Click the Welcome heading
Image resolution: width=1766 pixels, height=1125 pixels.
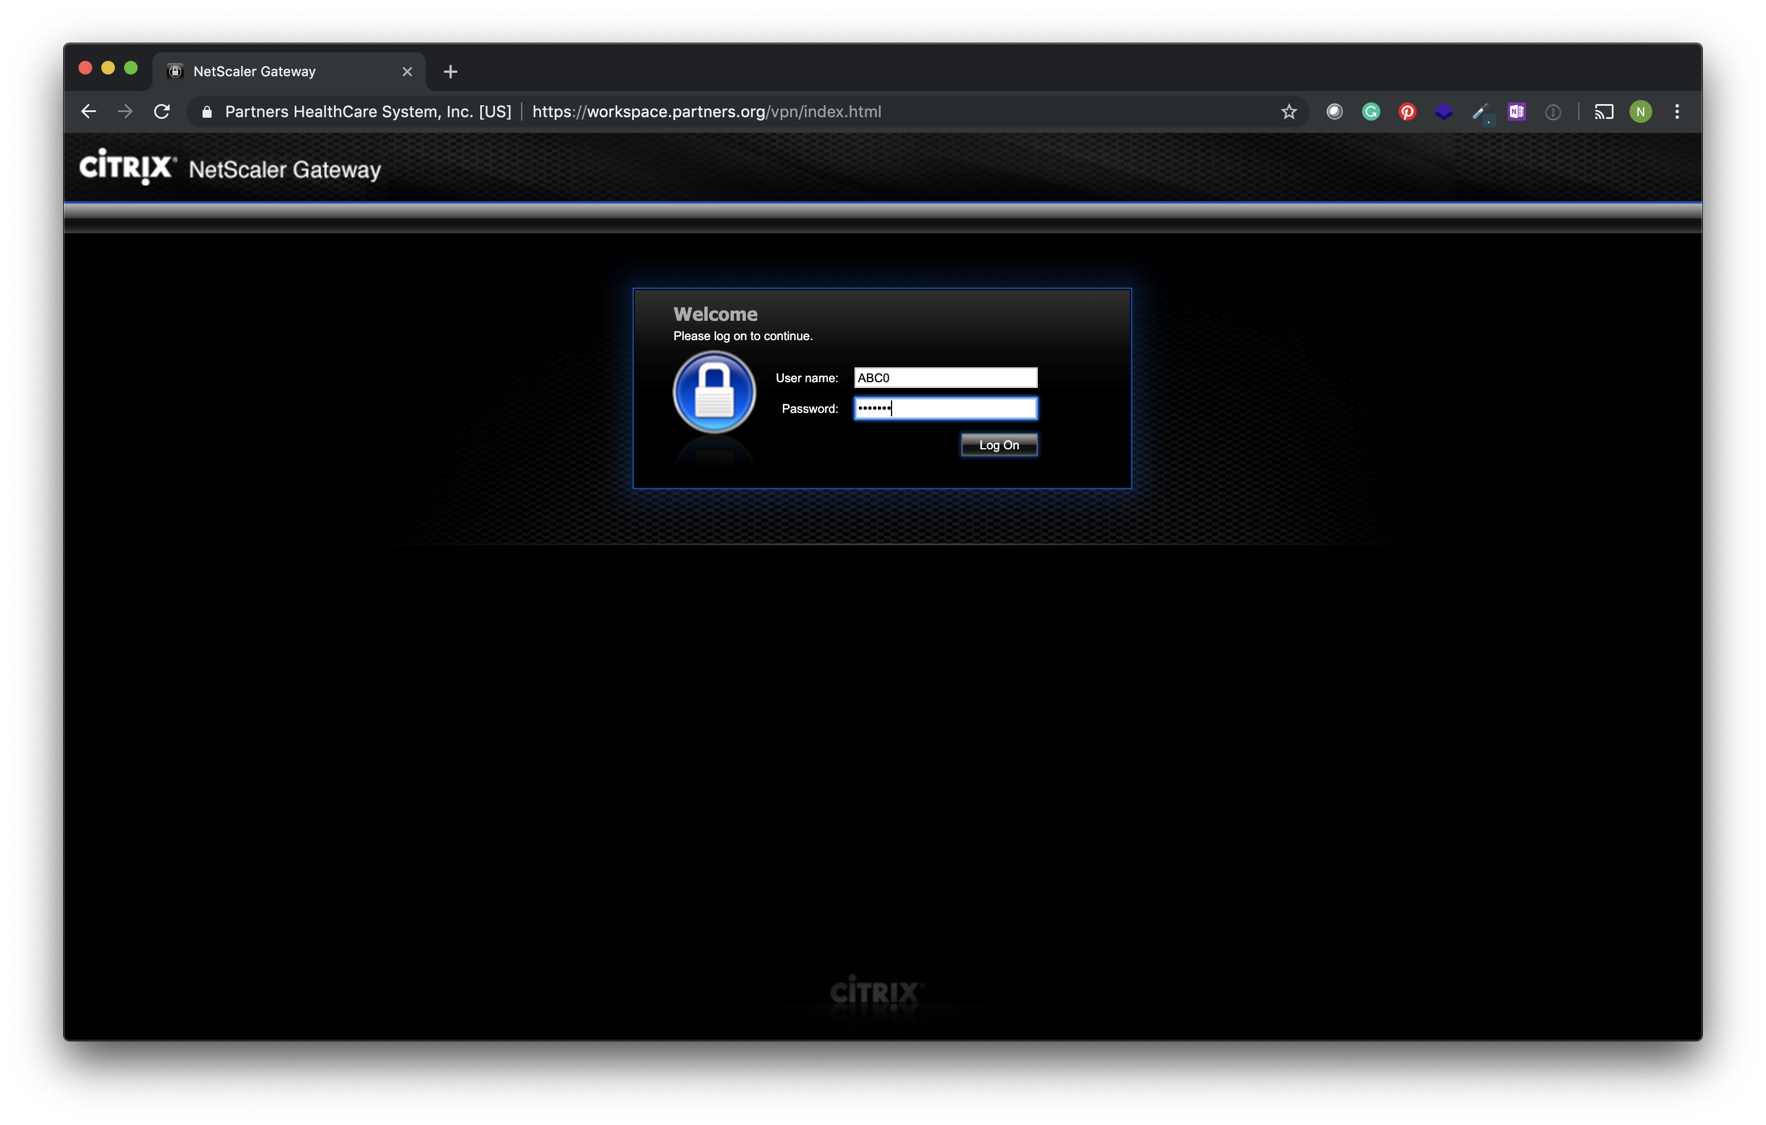click(x=715, y=314)
